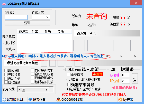Click the right arrow of 使用次数 scrollbar
Viewport: 144px width, 104px height.
[47, 90]
